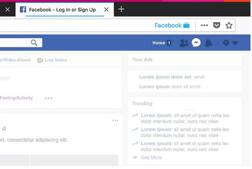Click the post audience friends icon

[4, 128]
